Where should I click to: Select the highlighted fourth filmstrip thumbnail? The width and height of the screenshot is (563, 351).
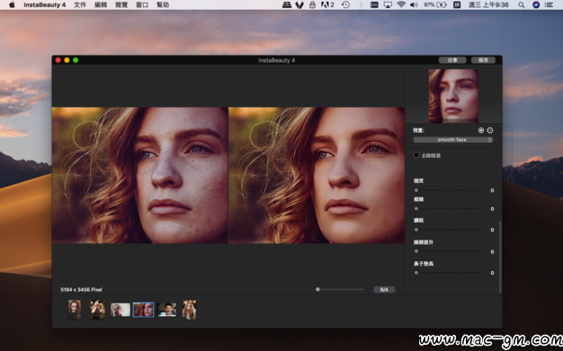[143, 310]
